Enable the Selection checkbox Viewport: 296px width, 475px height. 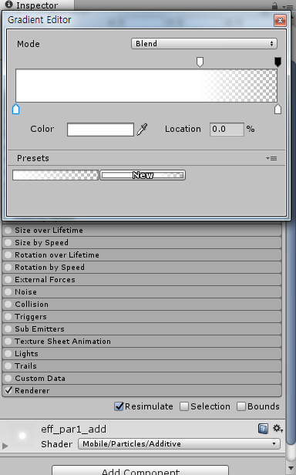click(x=184, y=406)
